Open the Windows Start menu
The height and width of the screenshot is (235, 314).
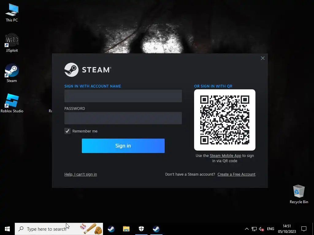point(7,229)
